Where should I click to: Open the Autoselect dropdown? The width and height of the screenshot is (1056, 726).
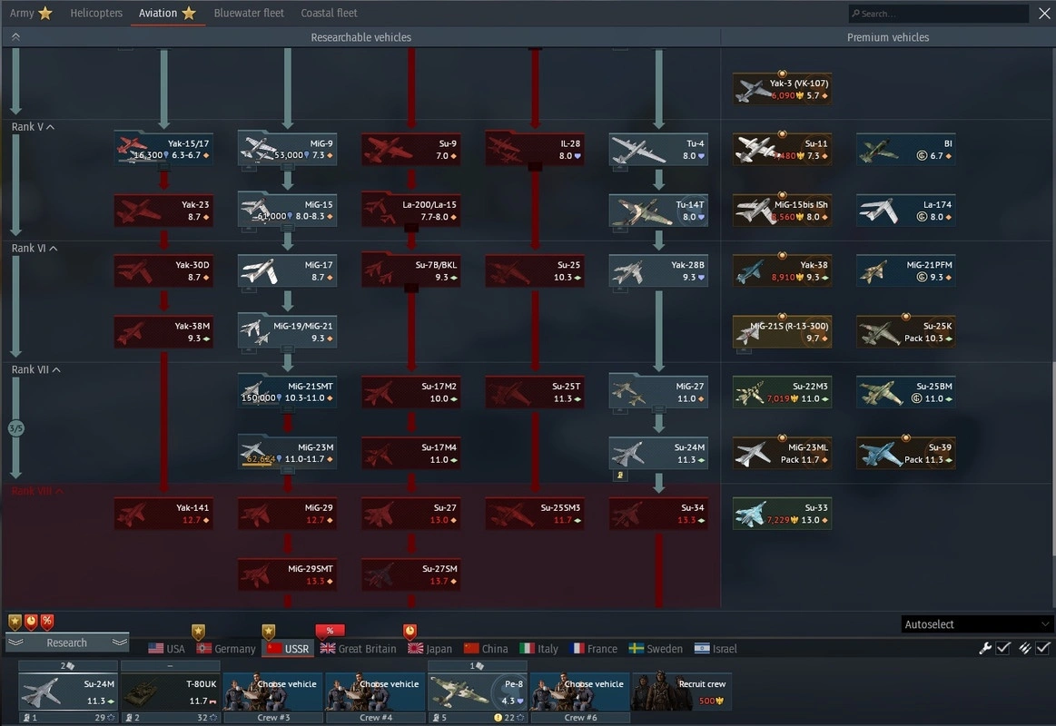[x=977, y=624]
